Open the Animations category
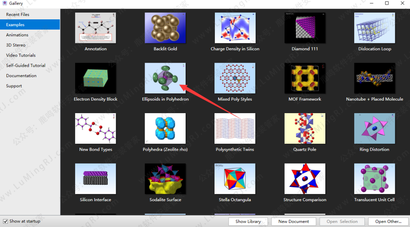 [17, 35]
